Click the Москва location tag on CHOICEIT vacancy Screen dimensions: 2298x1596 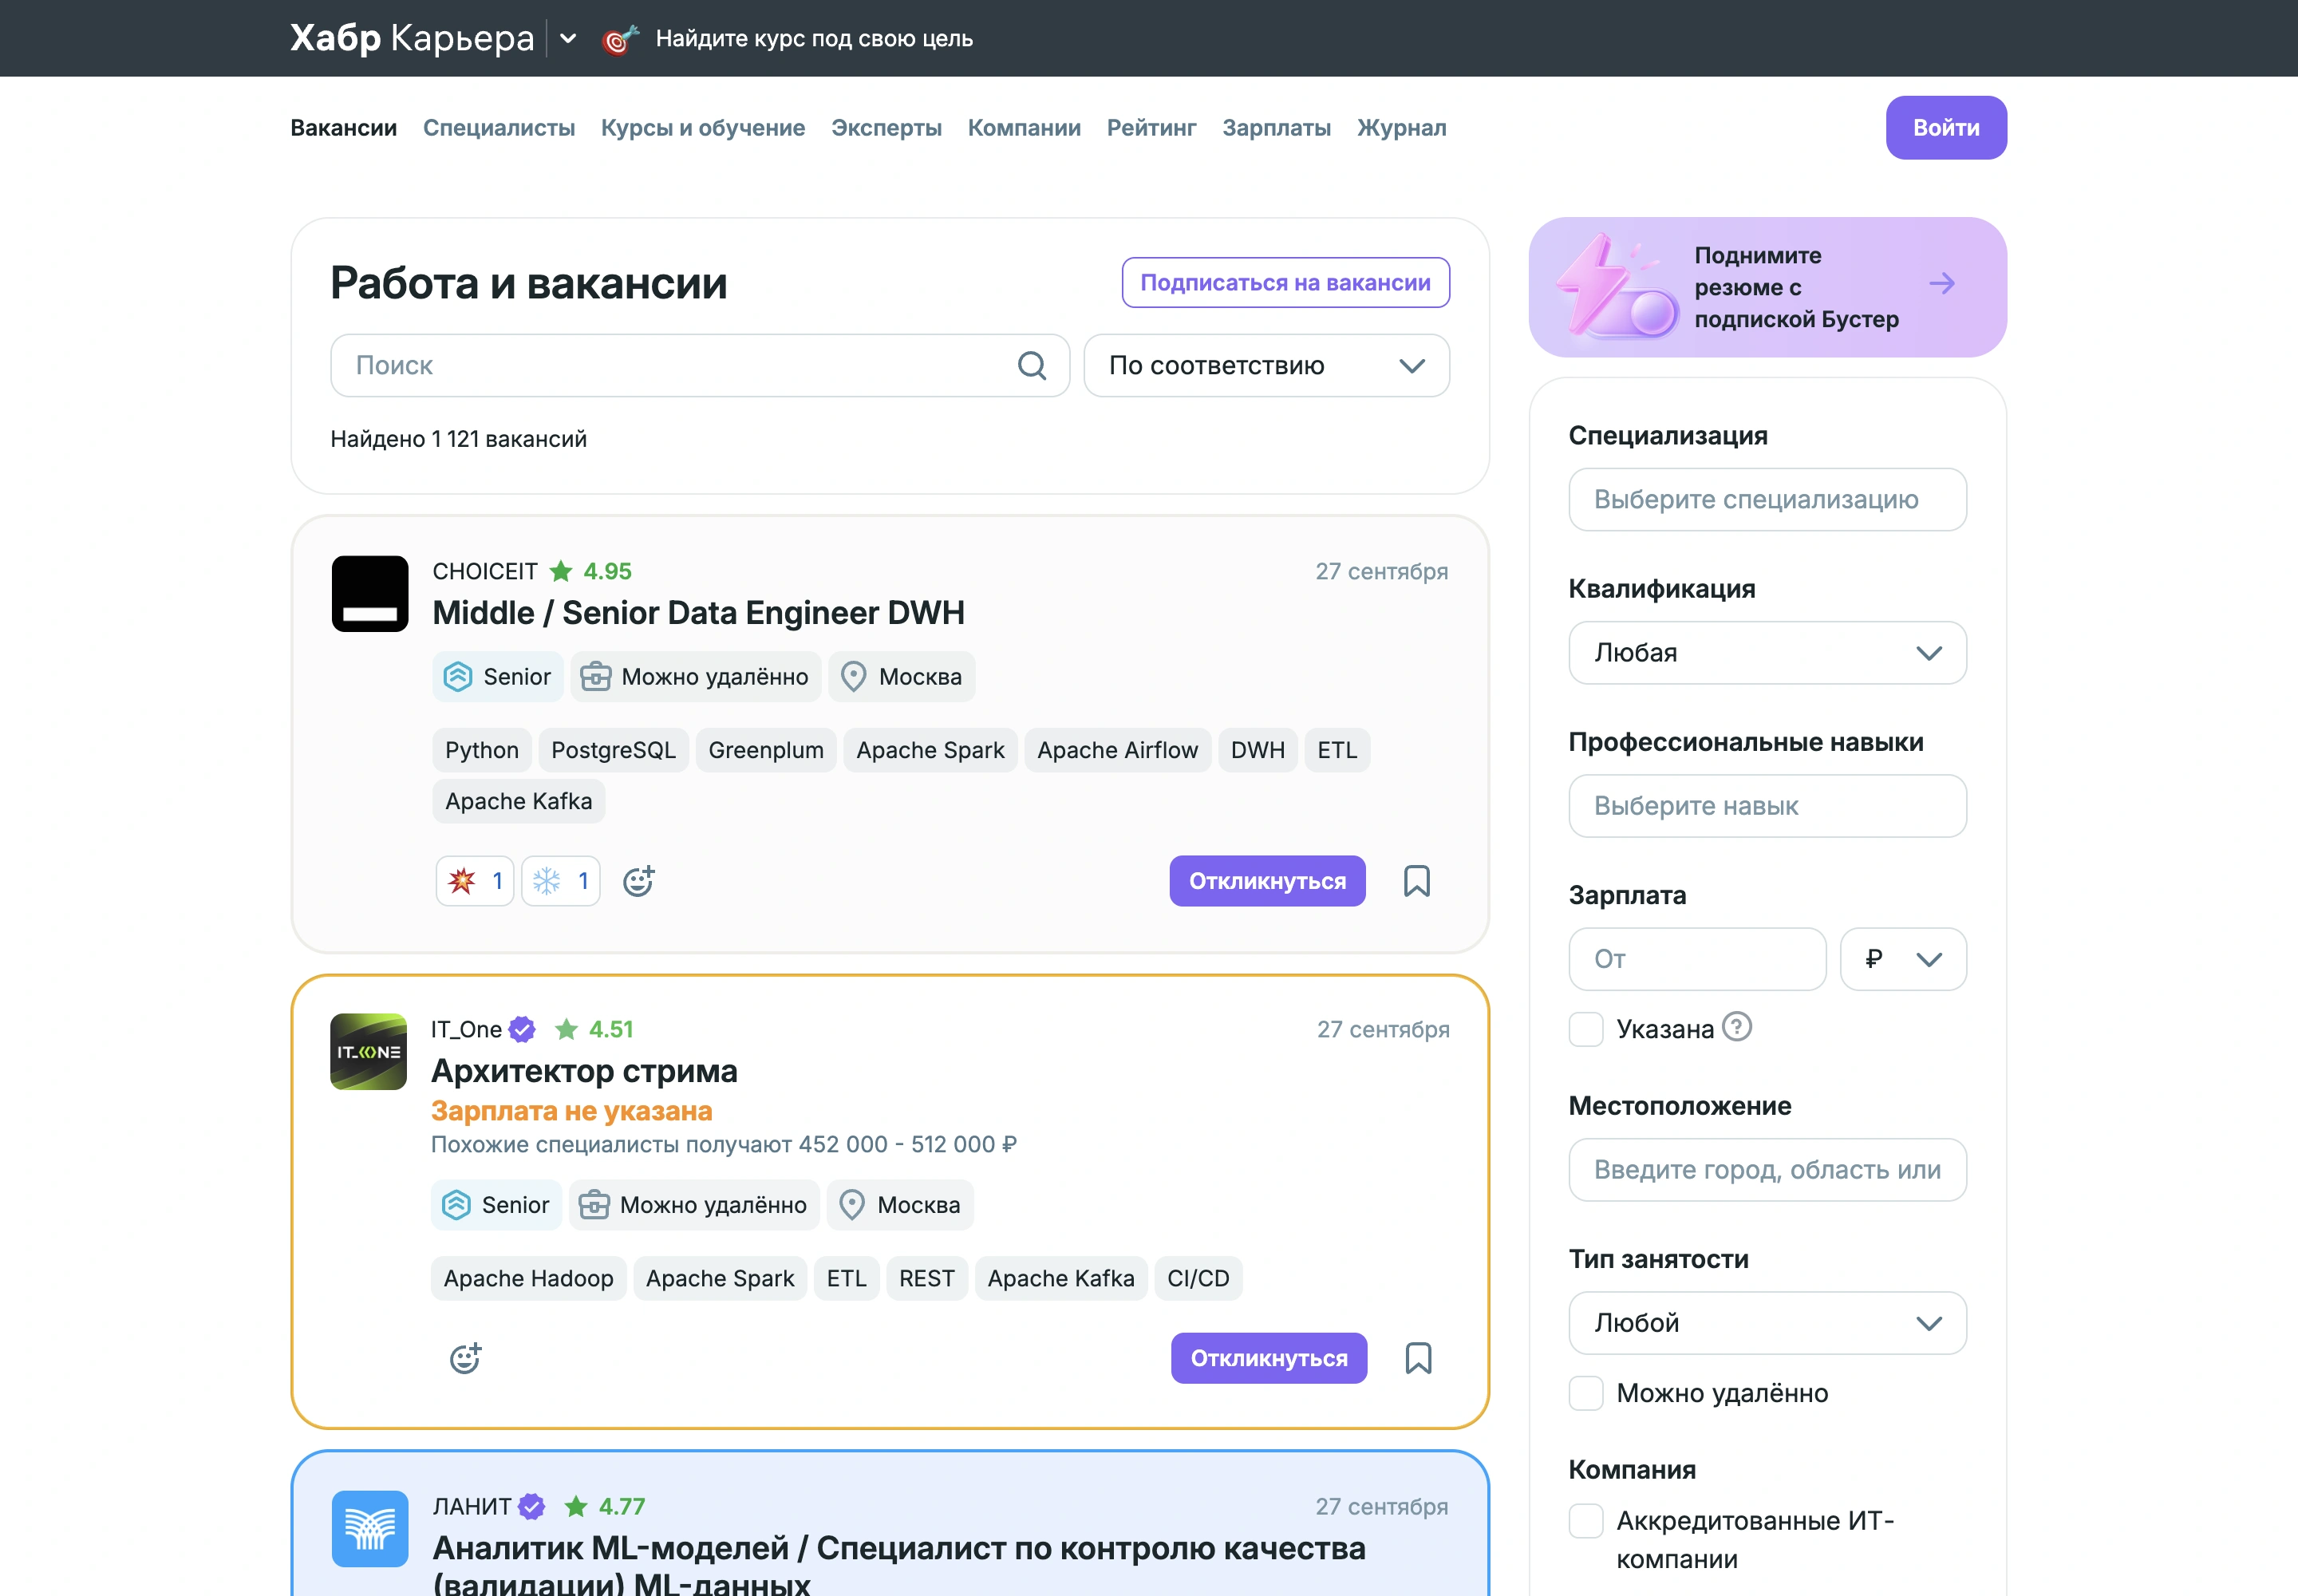click(902, 677)
